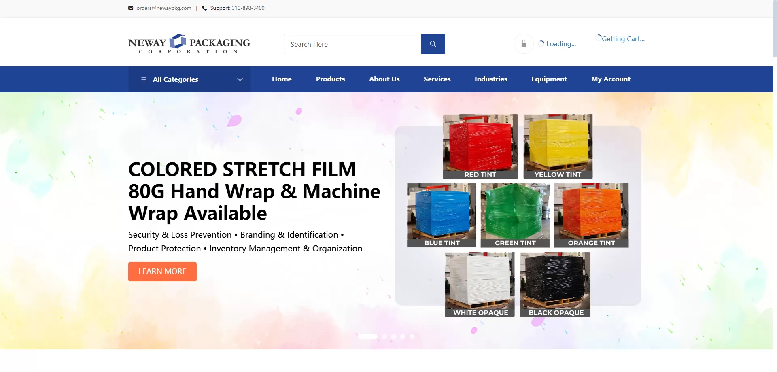Click the envelope email icon
The image size is (777, 372).
pyautogui.click(x=131, y=8)
